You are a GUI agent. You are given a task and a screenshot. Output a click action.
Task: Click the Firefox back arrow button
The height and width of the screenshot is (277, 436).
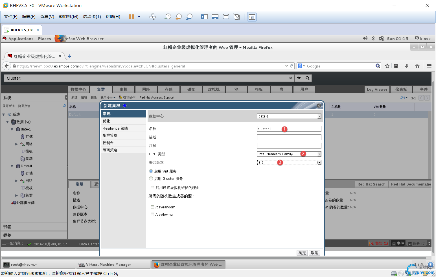point(6,66)
